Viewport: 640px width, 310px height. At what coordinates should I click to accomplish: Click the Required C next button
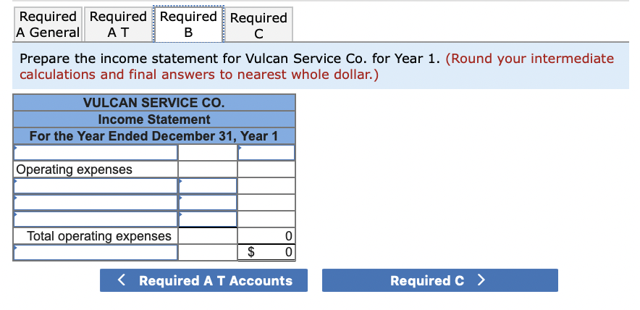(x=440, y=280)
